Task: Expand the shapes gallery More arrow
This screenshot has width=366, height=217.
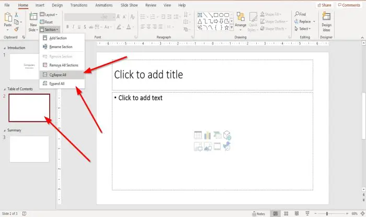Action: (x=232, y=28)
